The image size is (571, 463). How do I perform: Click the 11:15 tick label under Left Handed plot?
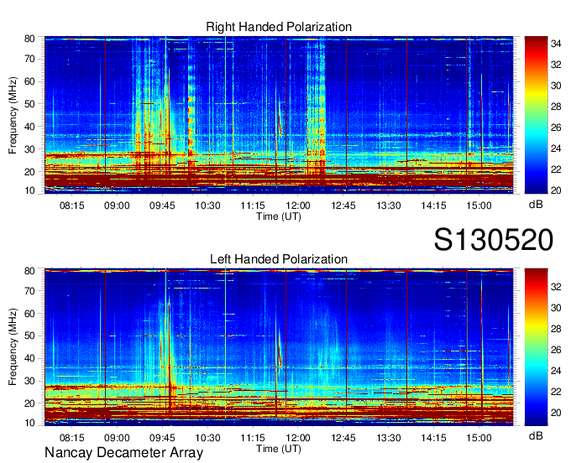pos(253,438)
